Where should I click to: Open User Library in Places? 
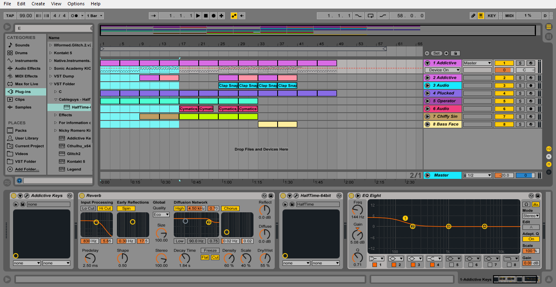[x=26, y=138]
